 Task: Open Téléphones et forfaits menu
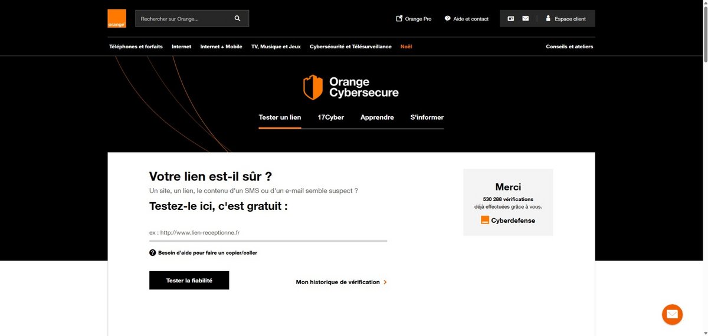point(136,47)
